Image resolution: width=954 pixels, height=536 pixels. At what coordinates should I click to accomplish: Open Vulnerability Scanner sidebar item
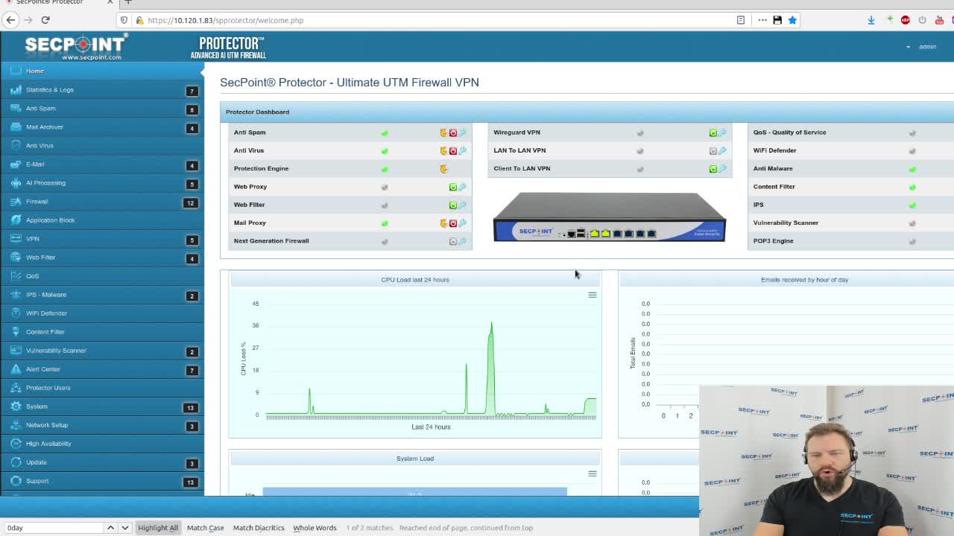coord(102,351)
